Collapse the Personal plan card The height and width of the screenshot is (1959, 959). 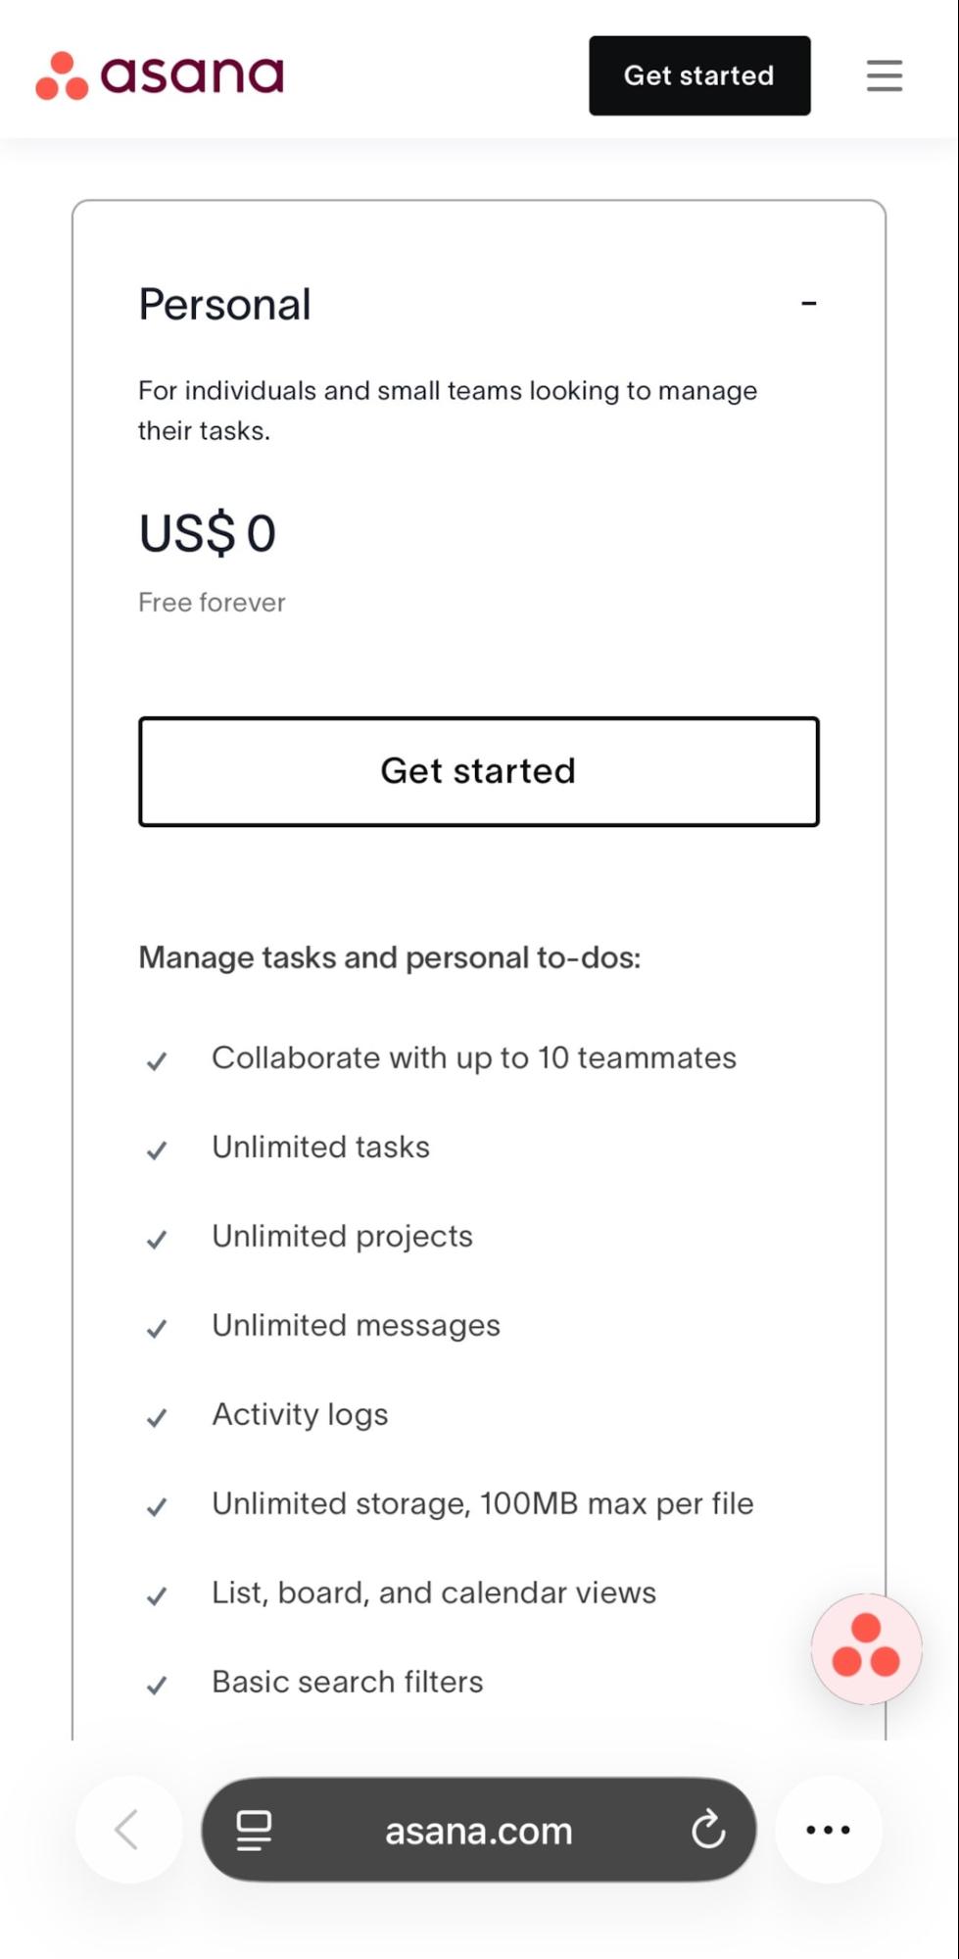[809, 304]
